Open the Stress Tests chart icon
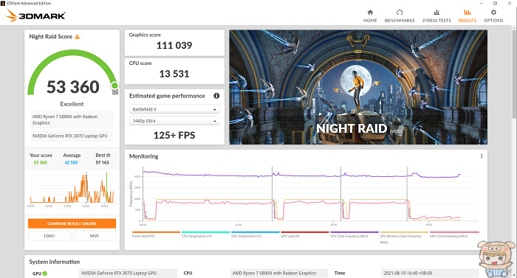The image size is (517, 278). (x=436, y=13)
